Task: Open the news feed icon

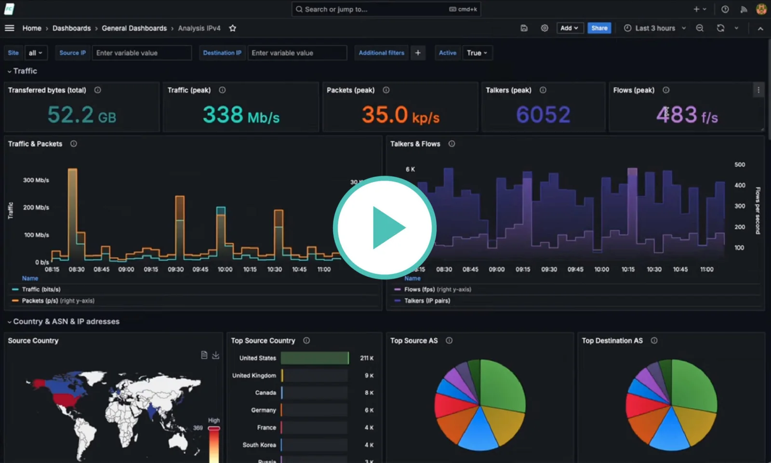Action: coord(744,9)
